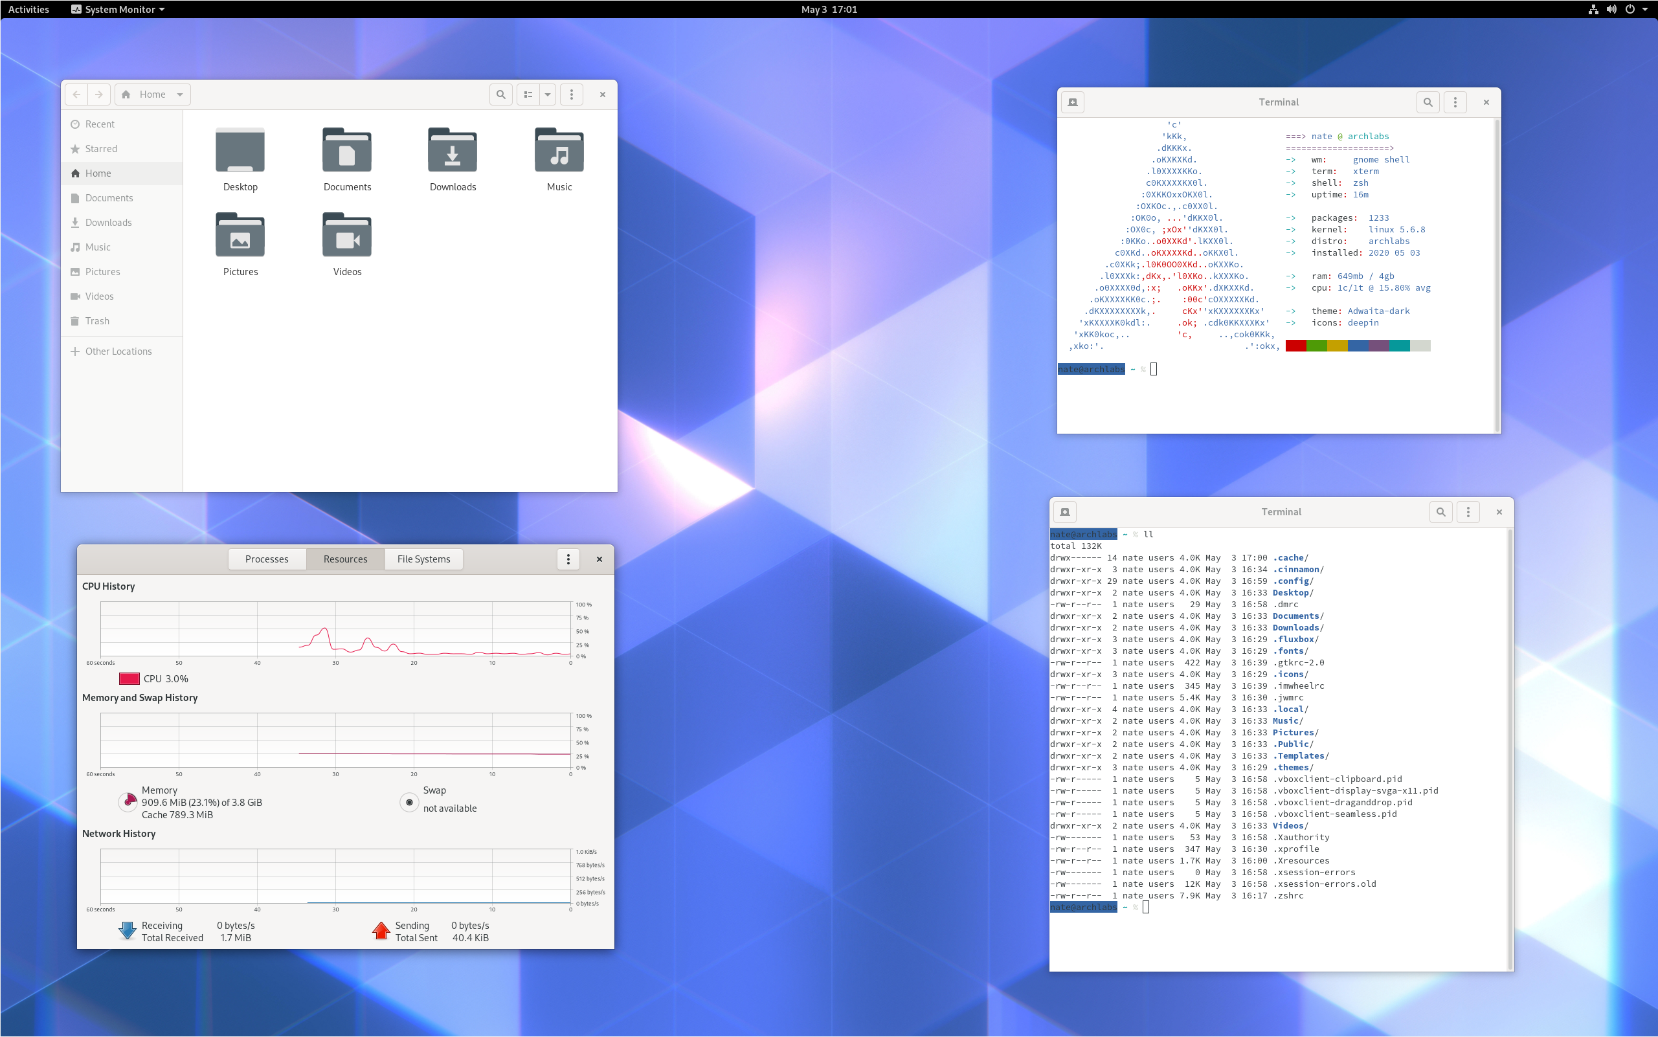Viewport: 1658px width, 1037px height.
Task: Switch to the Resources tab
Action: [x=345, y=559]
